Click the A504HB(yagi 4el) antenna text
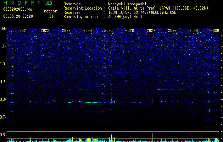 125,17
